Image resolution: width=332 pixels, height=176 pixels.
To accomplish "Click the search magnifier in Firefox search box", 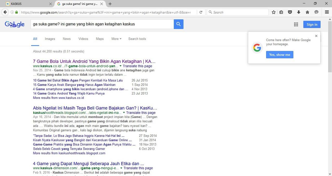I will tap(211, 12).
